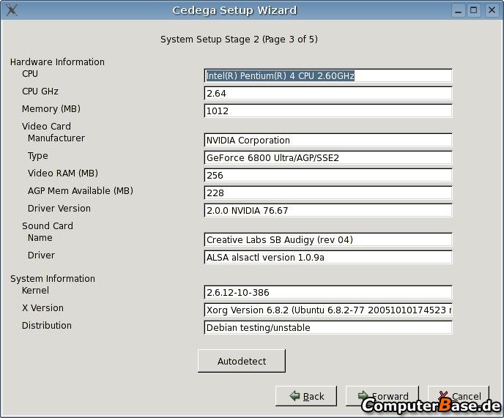504x418 pixels.
Task: Click the 'Memory (MB)' label
Action: [x=51, y=109]
